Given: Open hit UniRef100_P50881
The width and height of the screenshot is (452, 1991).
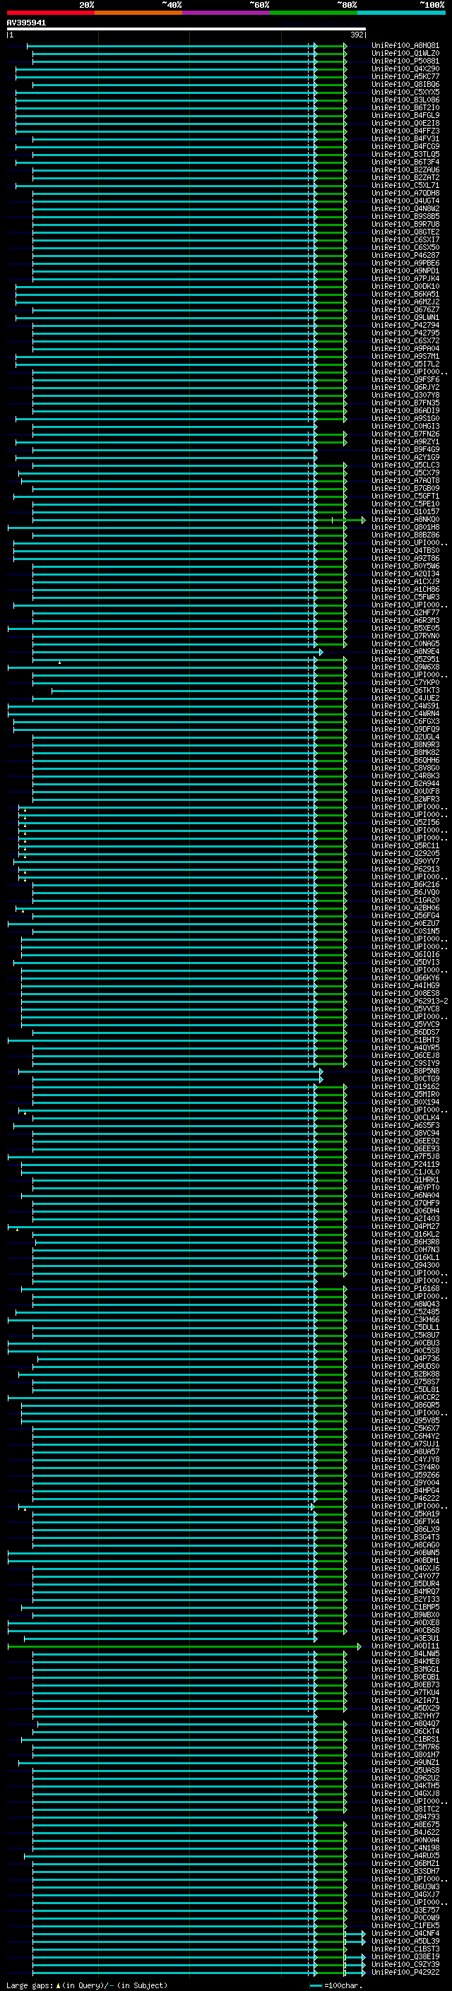Looking at the screenshot, I should click(405, 61).
